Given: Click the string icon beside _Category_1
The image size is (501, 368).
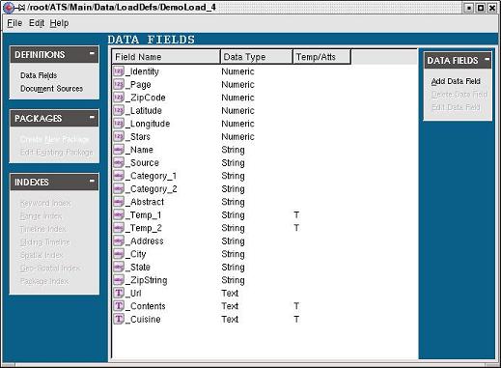Looking at the screenshot, I should click(119, 176).
